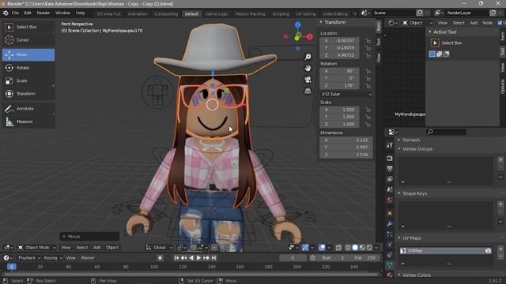Open the Particles properties tab icon
This screenshot has height=284, width=506.
(x=390, y=234)
